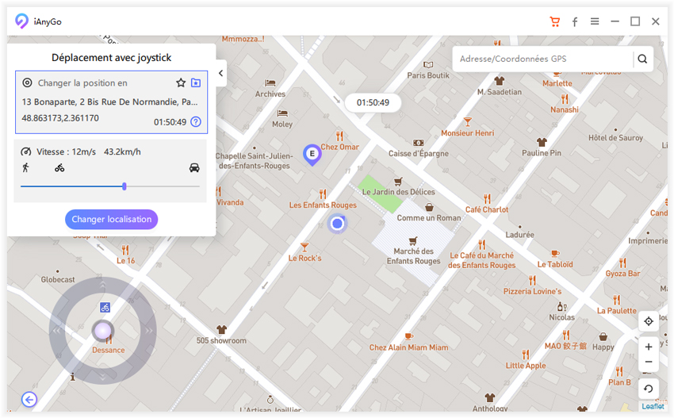The height and width of the screenshot is (418, 674).
Task: Add location to favorites star
Action: coord(181,82)
